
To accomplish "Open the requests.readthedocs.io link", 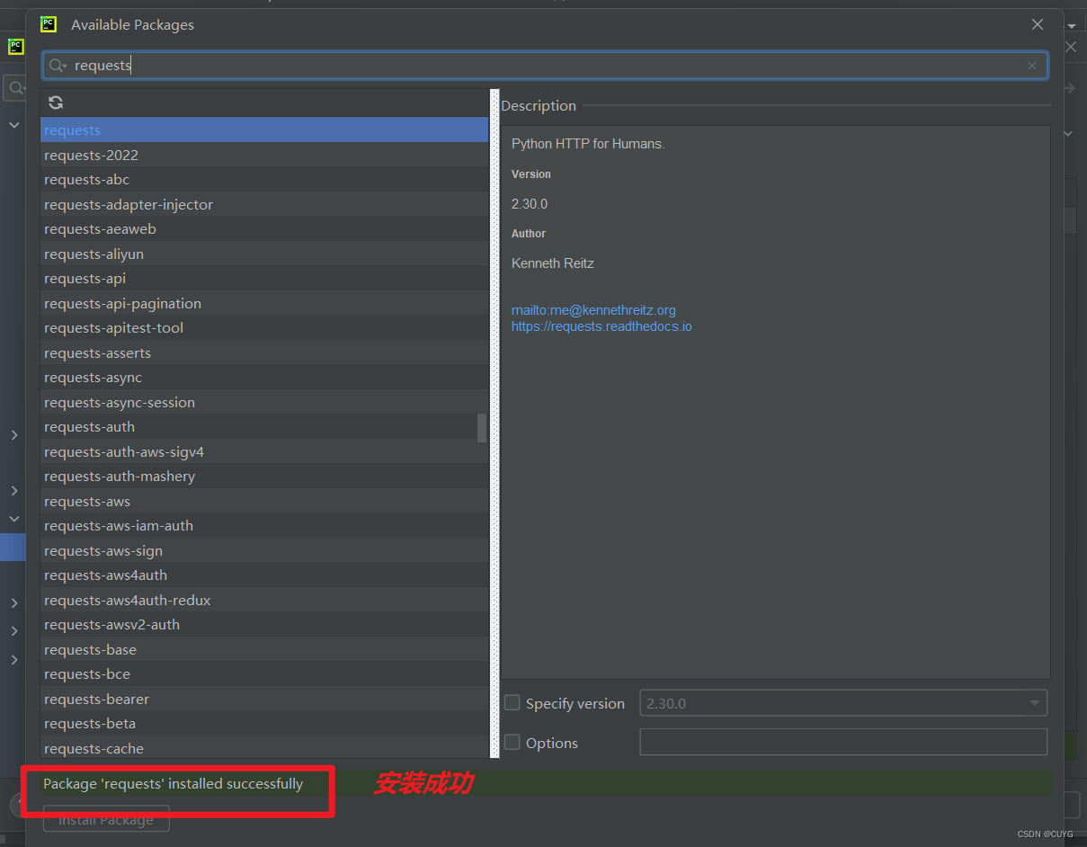I will [x=601, y=326].
